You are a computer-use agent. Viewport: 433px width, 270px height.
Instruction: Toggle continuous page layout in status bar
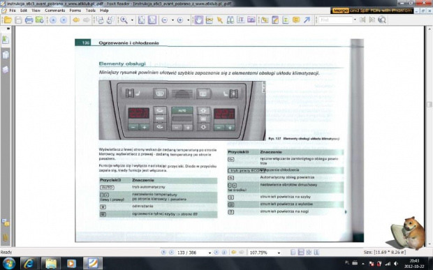click(x=301, y=253)
